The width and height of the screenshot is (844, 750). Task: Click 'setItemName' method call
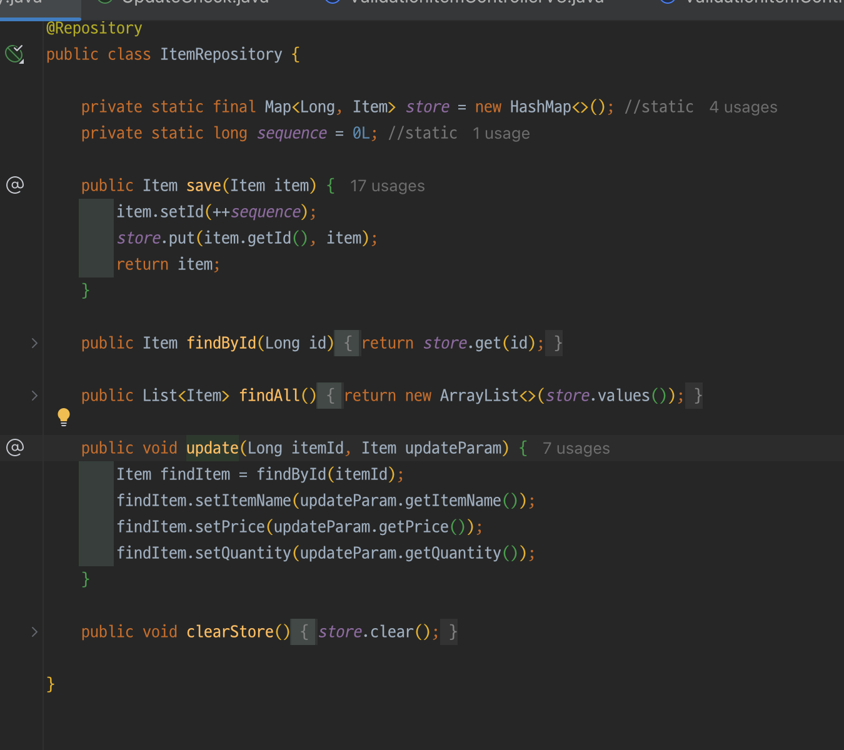[243, 501]
